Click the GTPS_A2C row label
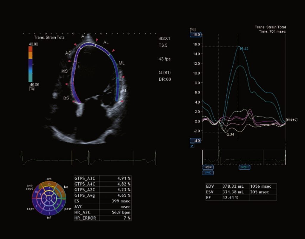Image resolution: width=305 pixels, height=239 pixels. 85,189
